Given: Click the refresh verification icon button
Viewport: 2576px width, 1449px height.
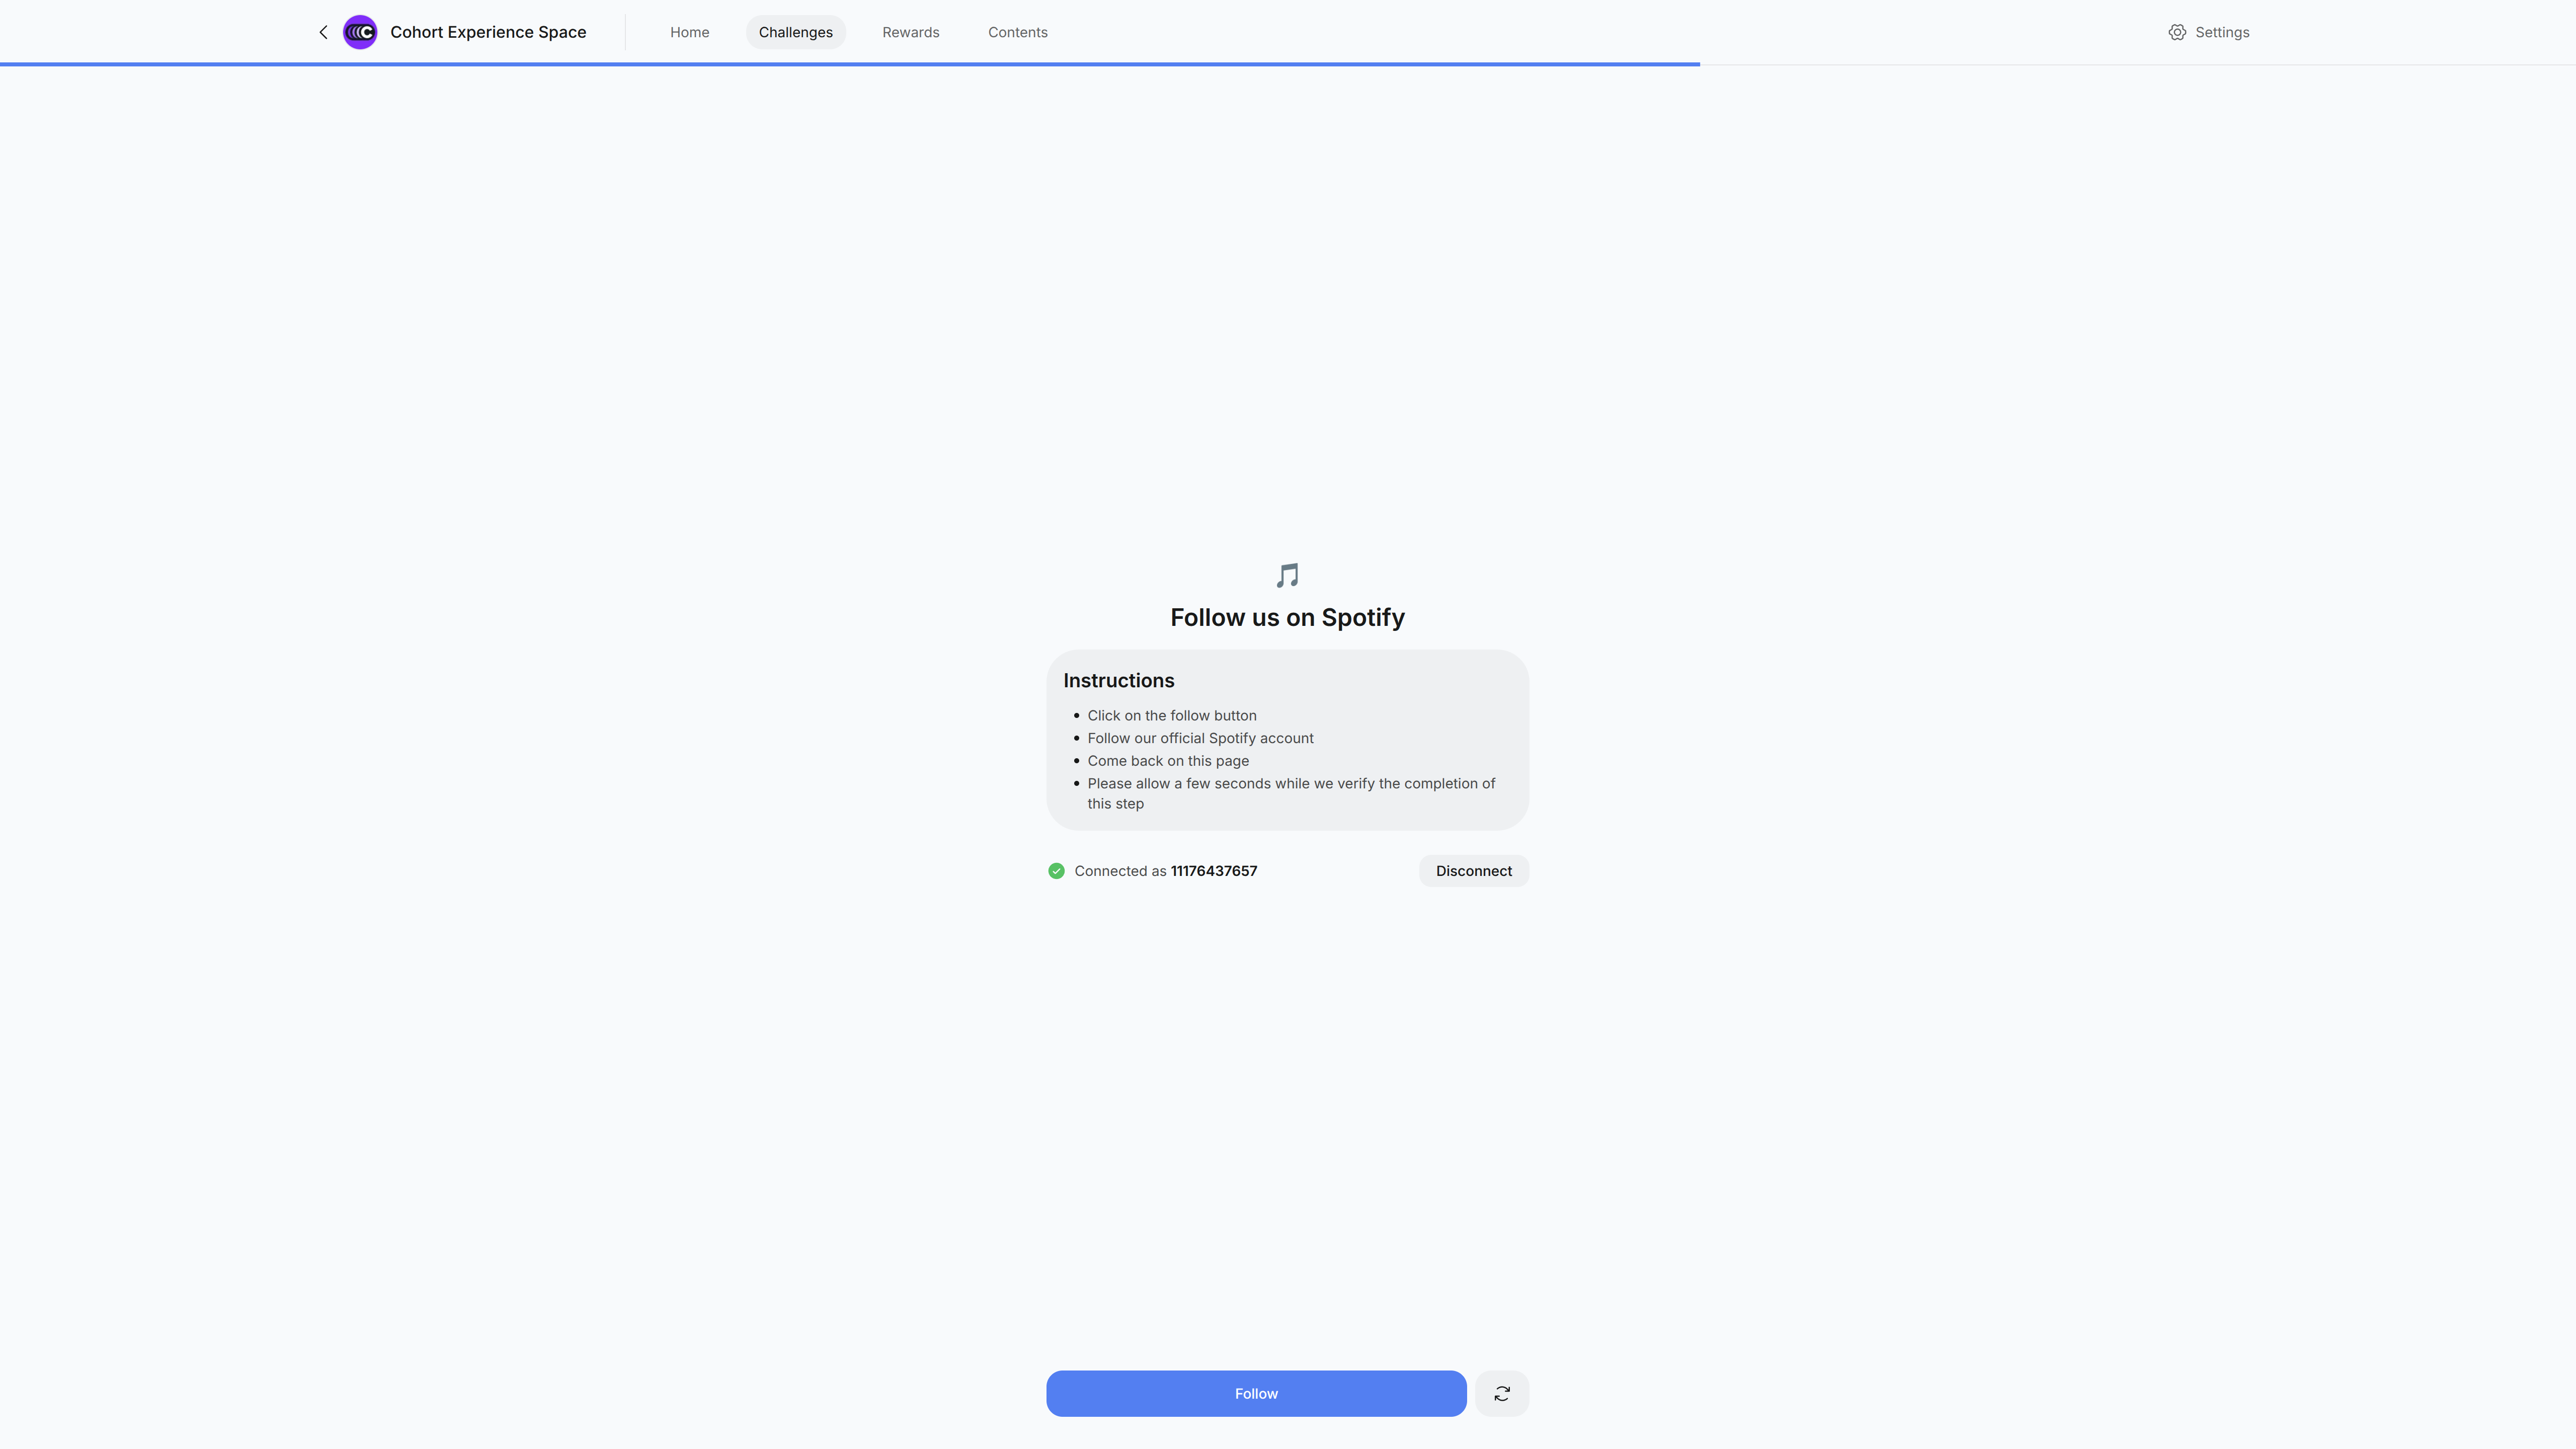Looking at the screenshot, I should [x=1501, y=1393].
